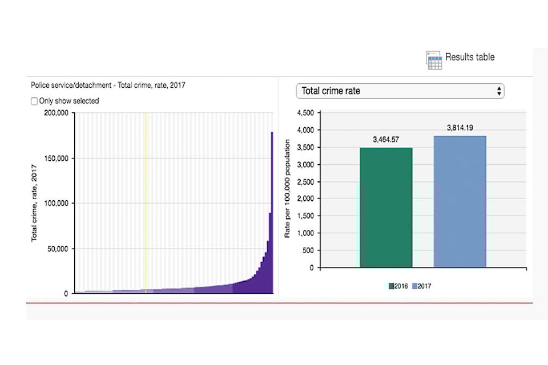Open the "Total crime rate" dropdown
The width and height of the screenshot is (548, 365).
click(x=400, y=91)
